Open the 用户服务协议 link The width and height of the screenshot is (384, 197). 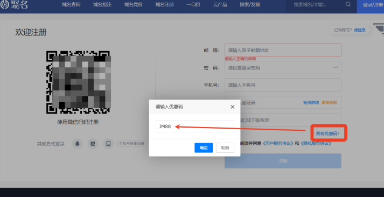[278, 143]
